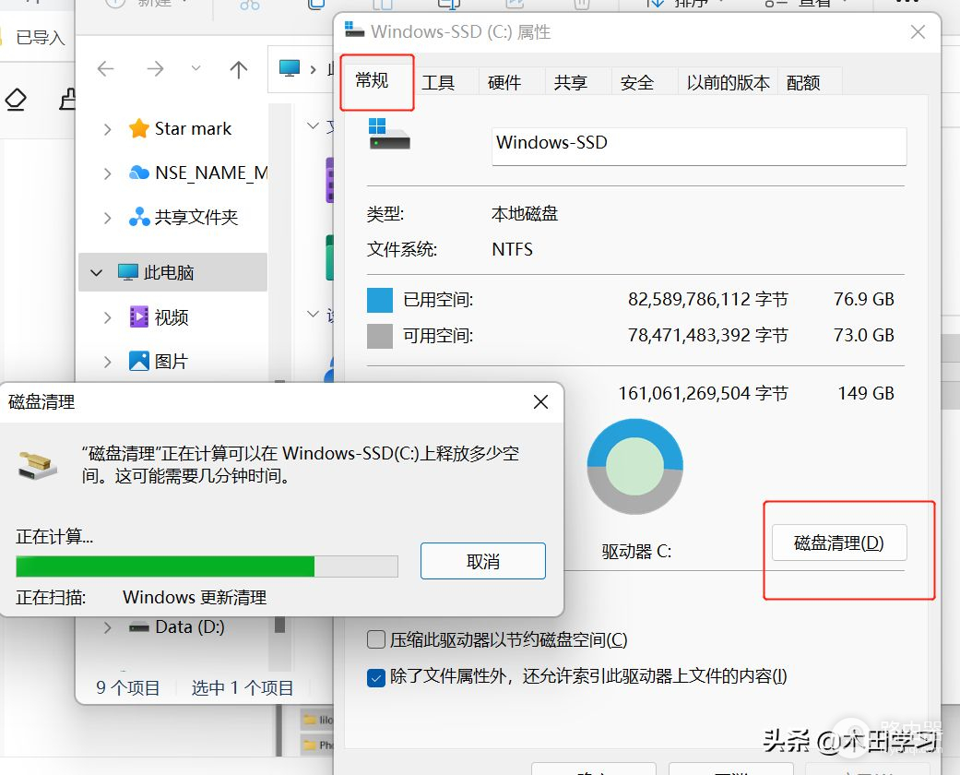Edit the Windows-SSD drive name field
The height and width of the screenshot is (775, 960).
pos(699,146)
